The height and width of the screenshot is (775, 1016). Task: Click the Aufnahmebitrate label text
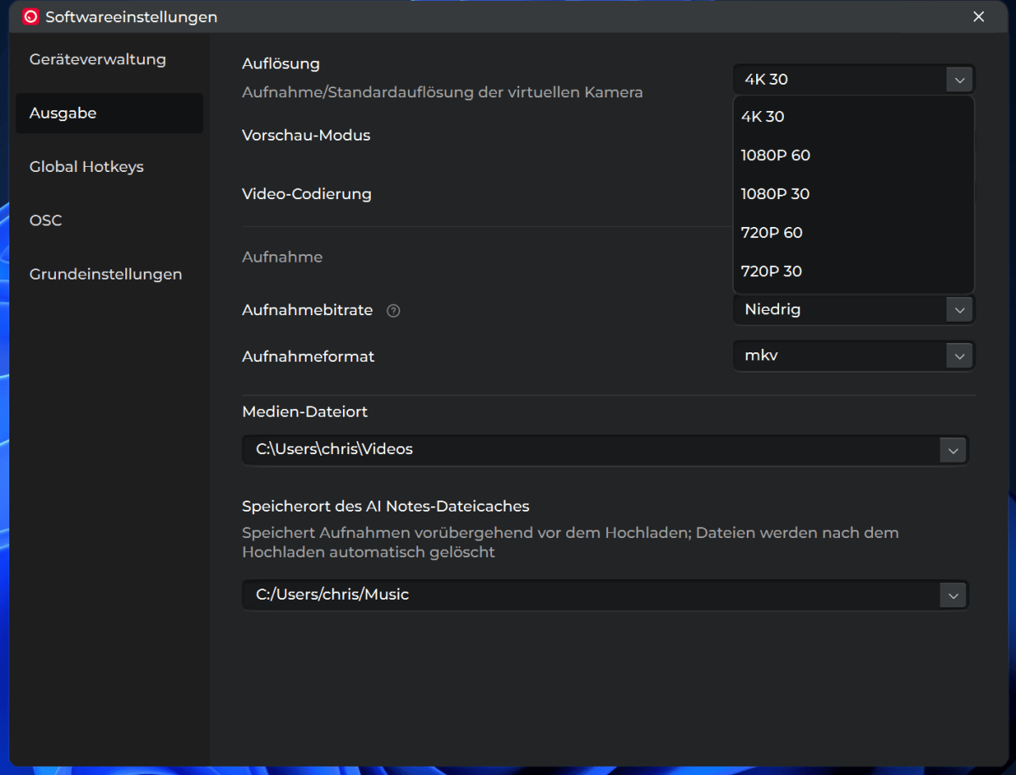(307, 310)
